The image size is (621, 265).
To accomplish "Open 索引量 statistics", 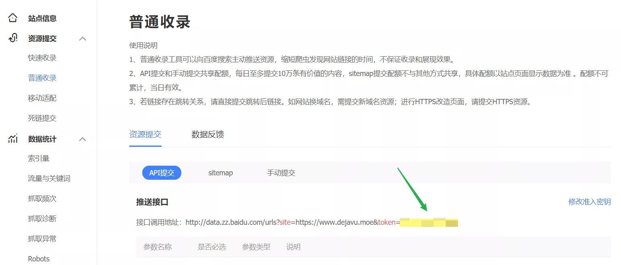I will [39, 158].
